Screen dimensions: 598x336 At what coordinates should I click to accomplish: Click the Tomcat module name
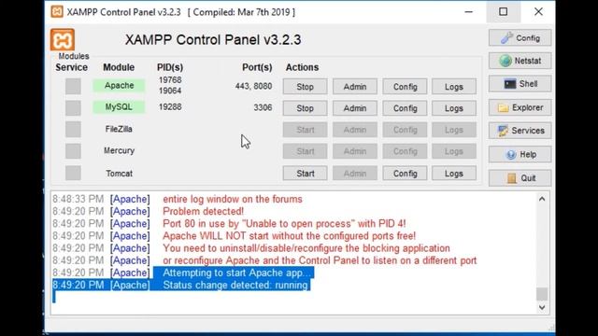(119, 174)
